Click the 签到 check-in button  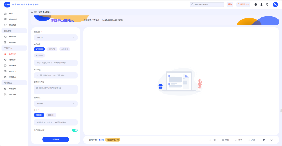[x=230, y=4]
